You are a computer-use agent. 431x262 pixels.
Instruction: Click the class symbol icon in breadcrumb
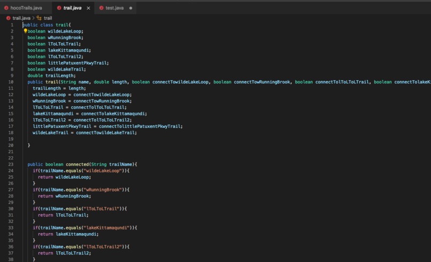(39, 18)
